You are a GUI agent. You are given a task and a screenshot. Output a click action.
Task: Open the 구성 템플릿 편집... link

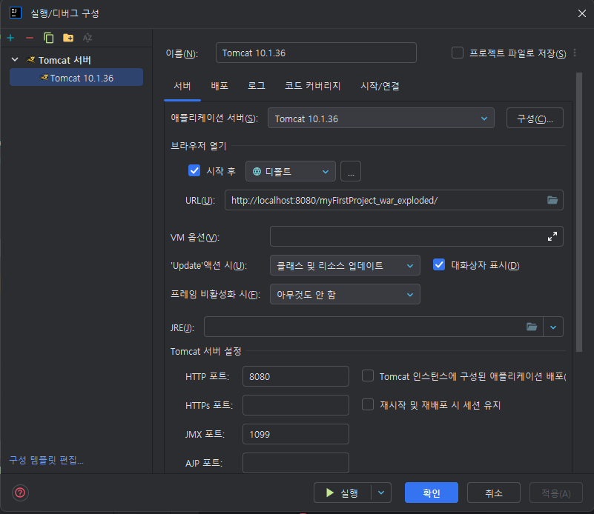click(46, 460)
